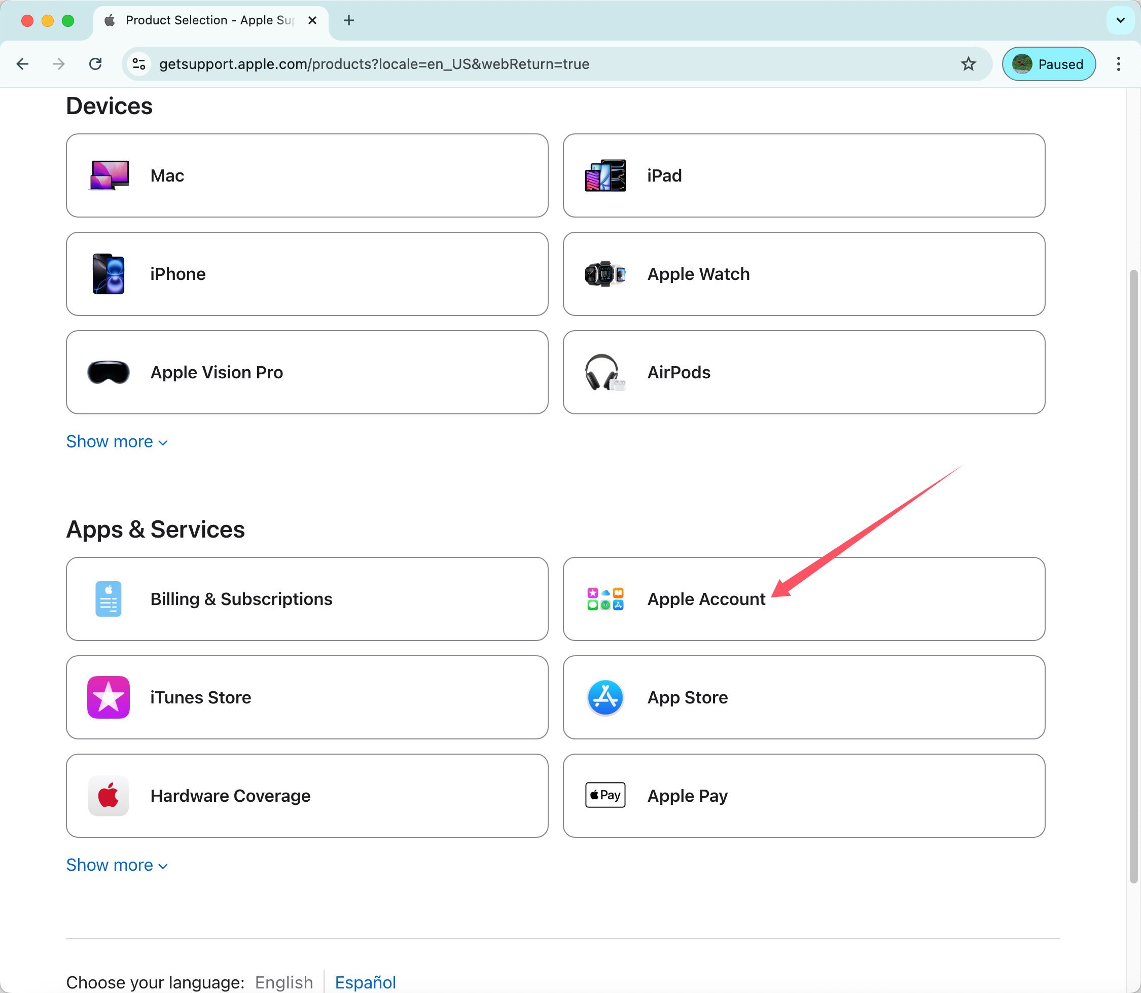The image size is (1141, 993).
Task: Click the Billing & Subscriptions label text
Action: point(241,599)
